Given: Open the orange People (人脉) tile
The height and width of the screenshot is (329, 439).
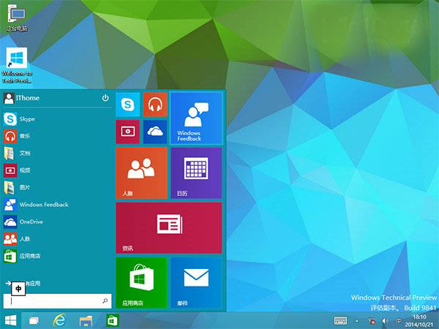Looking at the screenshot, I should 140,173.
